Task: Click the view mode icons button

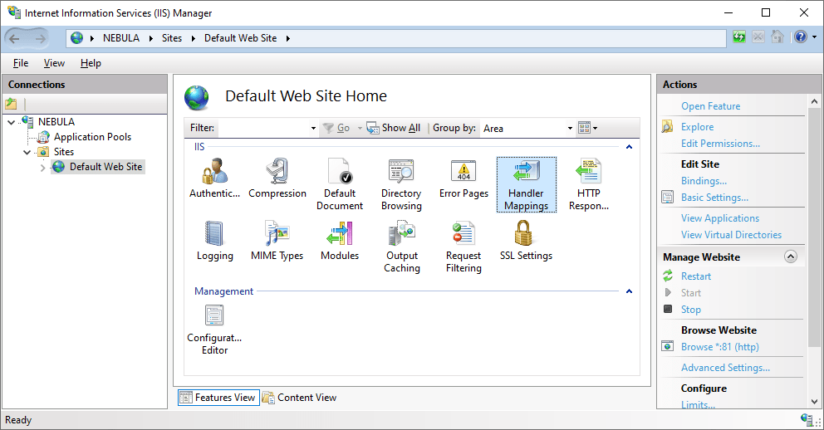Action: coord(585,128)
